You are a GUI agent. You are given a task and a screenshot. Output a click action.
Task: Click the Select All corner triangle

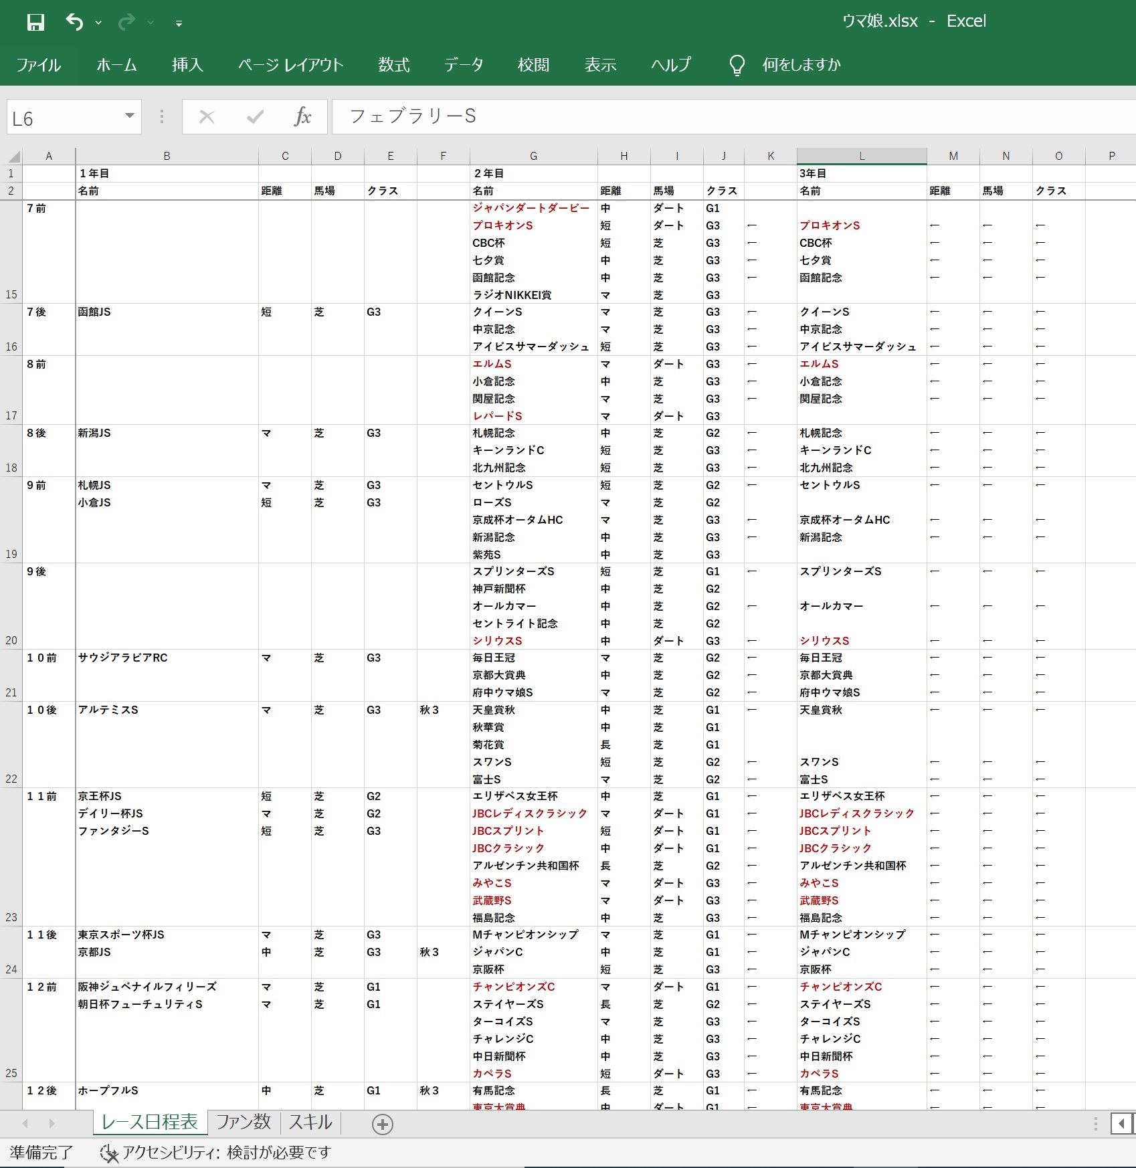point(14,157)
